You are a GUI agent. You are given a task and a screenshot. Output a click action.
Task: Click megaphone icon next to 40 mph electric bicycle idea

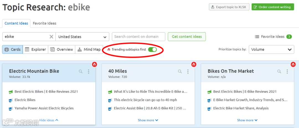pyautogui.click(x=110, y=100)
